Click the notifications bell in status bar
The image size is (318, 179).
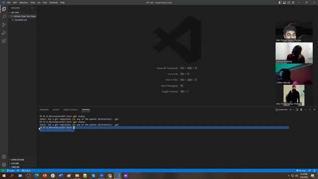click(x=315, y=171)
